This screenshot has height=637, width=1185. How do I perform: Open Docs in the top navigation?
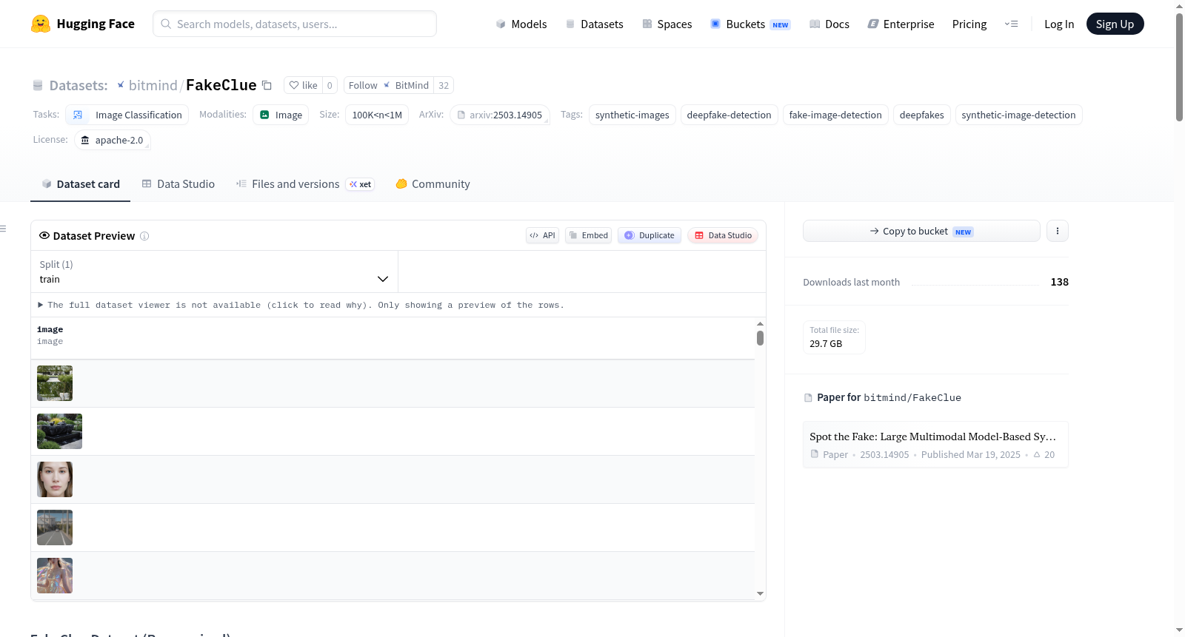[x=829, y=24]
